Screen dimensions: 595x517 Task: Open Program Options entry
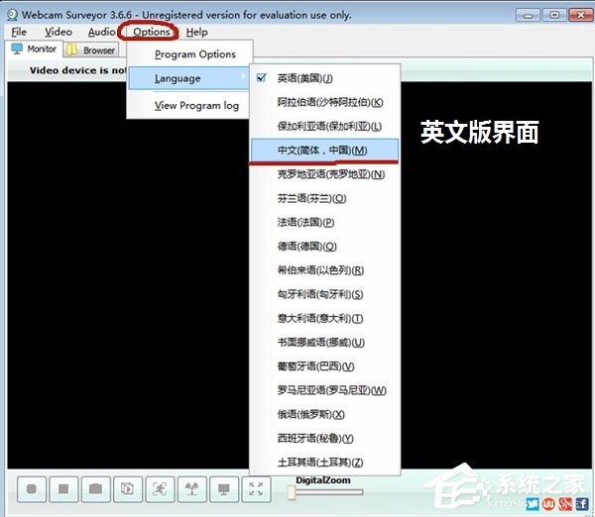(195, 54)
